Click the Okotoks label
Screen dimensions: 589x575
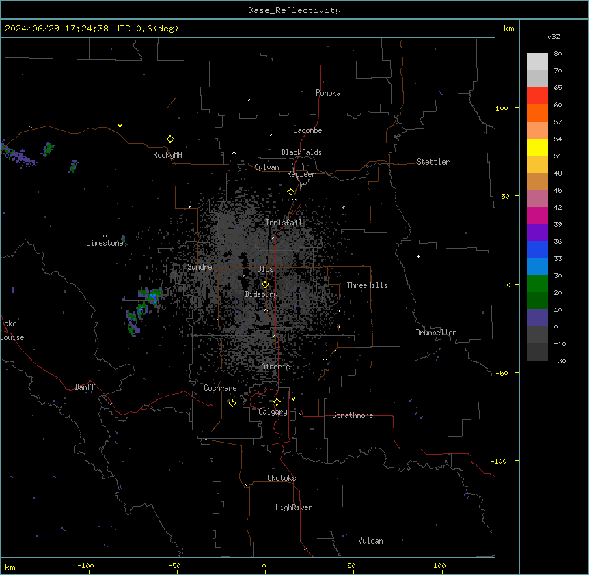click(282, 478)
